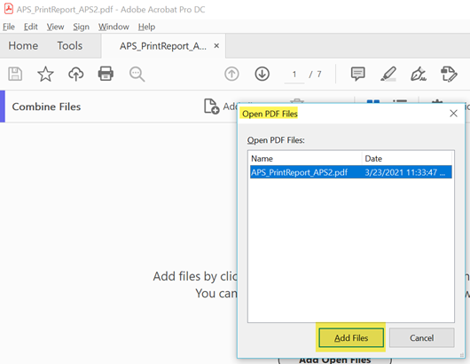Image resolution: width=470 pixels, height=364 pixels.
Task: Click the Adobe Acrobat PDF icon in the title bar
Action: [x=8, y=9]
